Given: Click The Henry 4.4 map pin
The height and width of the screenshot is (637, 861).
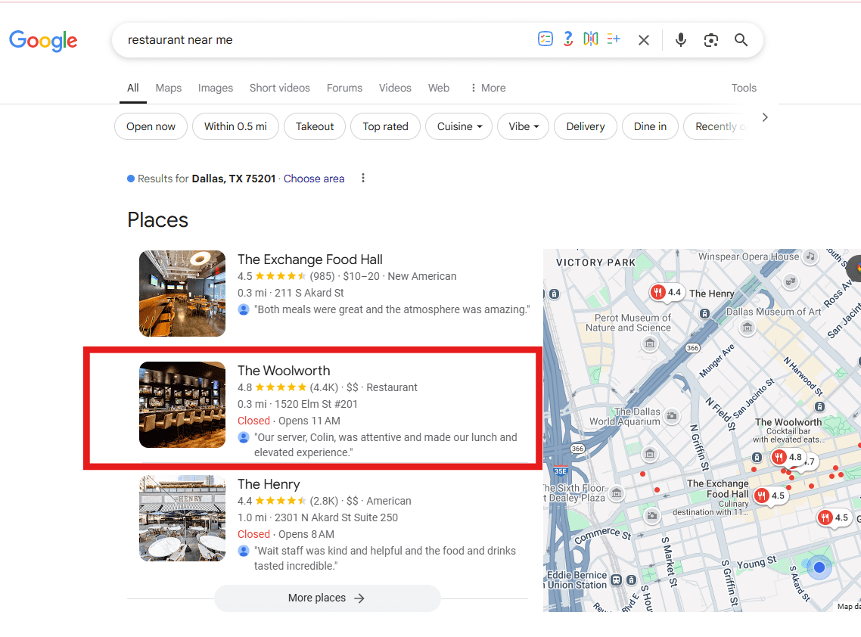Looking at the screenshot, I should [667, 293].
